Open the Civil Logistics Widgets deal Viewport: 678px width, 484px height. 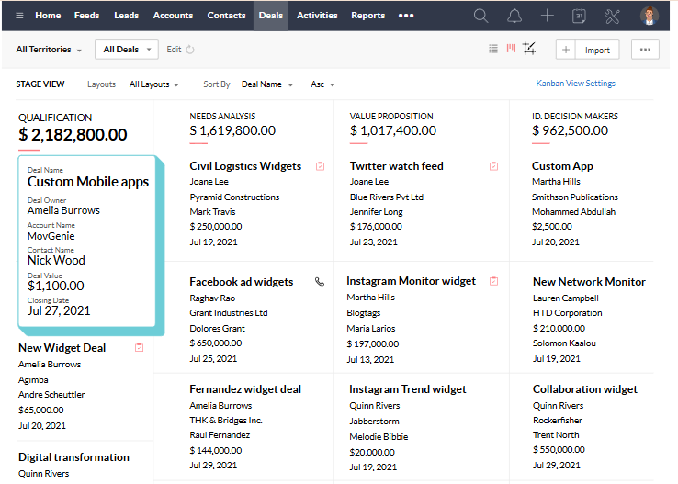pos(245,166)
